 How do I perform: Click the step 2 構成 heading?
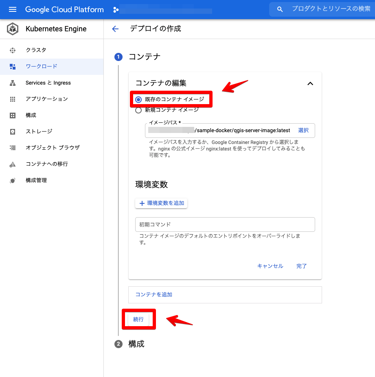(x=136, y=344)
